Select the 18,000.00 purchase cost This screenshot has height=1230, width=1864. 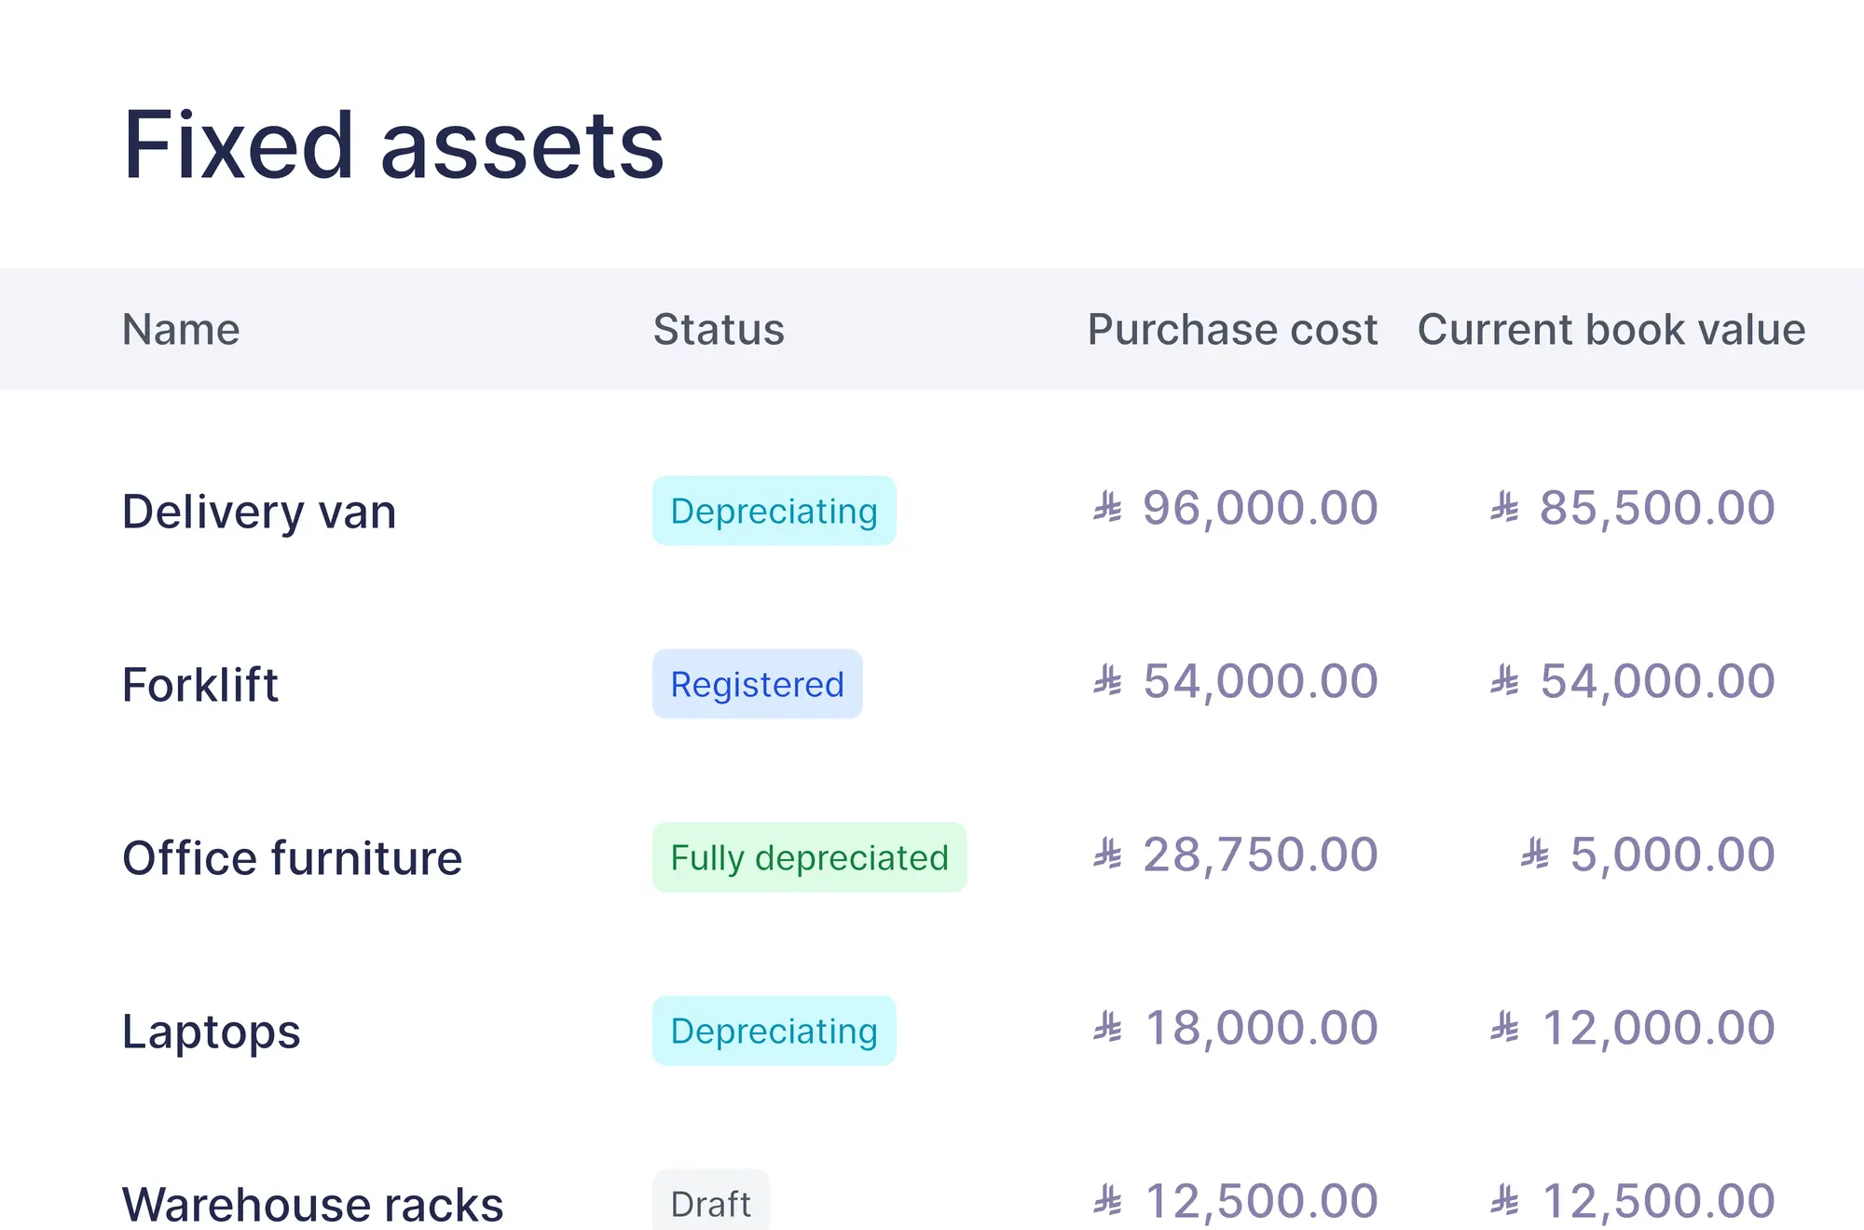click(1235, 1029)
